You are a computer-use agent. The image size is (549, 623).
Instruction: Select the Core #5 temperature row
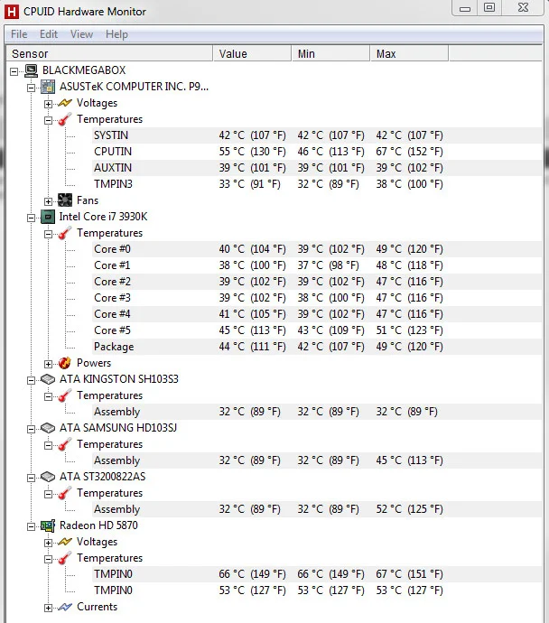pyautogui.click(x=112, y=330)
